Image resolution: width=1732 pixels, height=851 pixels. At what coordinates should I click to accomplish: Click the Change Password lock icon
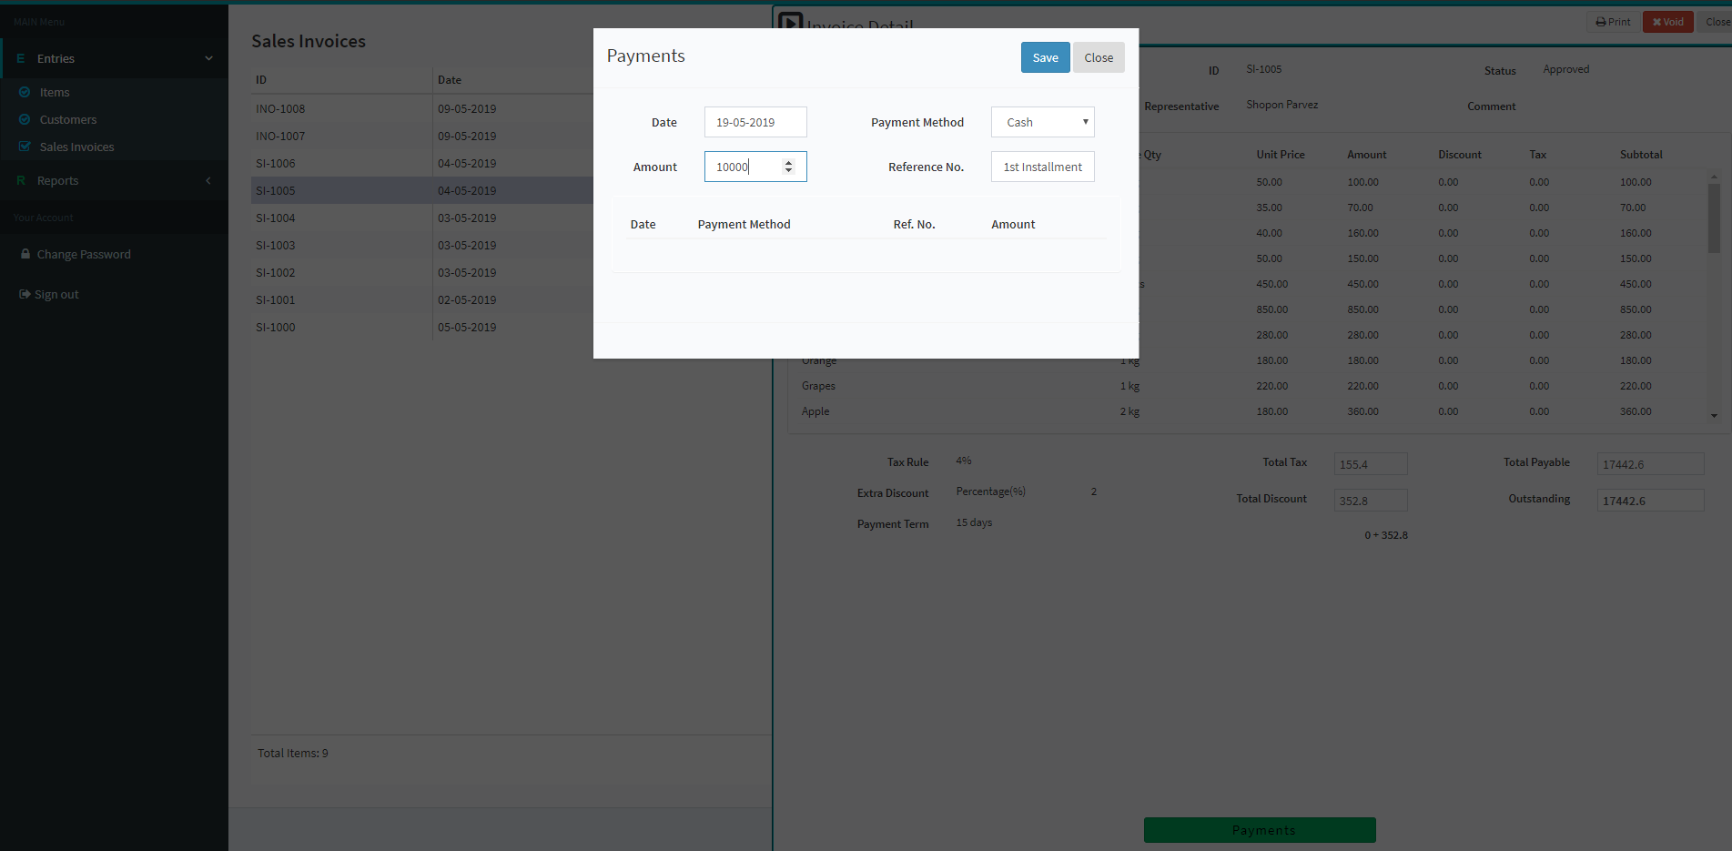25,253
